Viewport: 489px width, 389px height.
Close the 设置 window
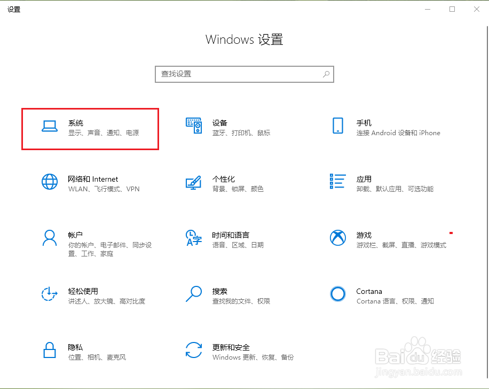click(x=477, y=10)
